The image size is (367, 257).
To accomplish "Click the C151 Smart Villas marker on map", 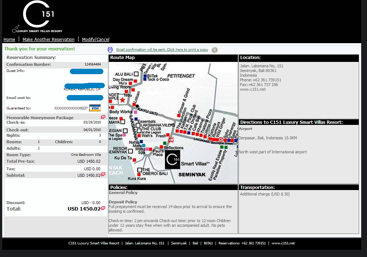I will point(173,159).
